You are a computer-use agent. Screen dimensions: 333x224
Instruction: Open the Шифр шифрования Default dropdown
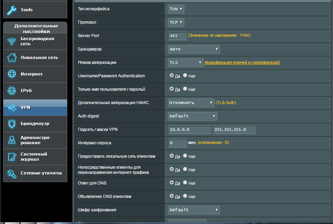point(194,210)
